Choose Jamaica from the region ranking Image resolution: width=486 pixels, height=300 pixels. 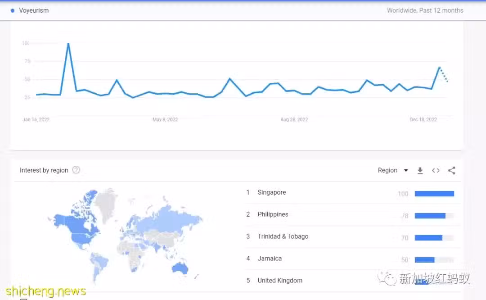270,259
